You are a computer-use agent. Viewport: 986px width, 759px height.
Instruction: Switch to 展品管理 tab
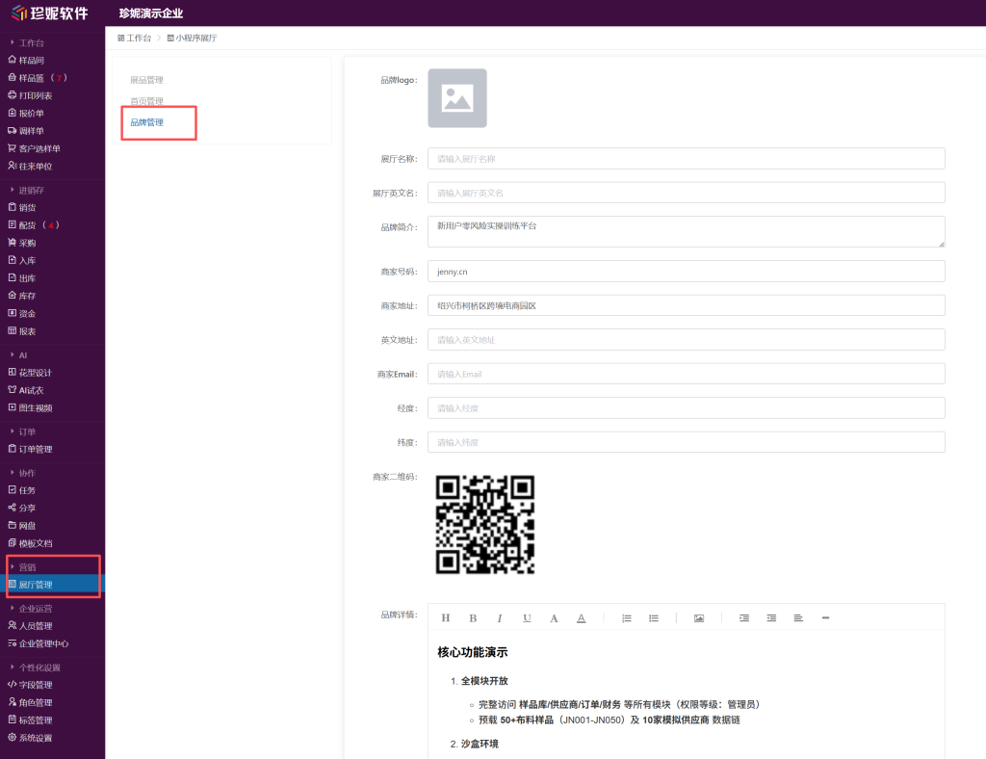[146, 80]
